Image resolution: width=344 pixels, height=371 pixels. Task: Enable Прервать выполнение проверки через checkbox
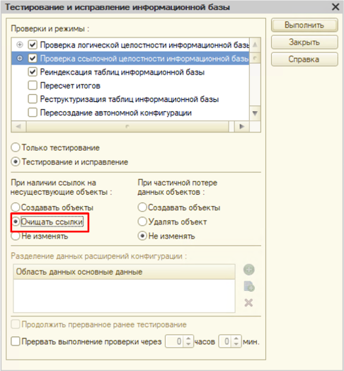16,341
